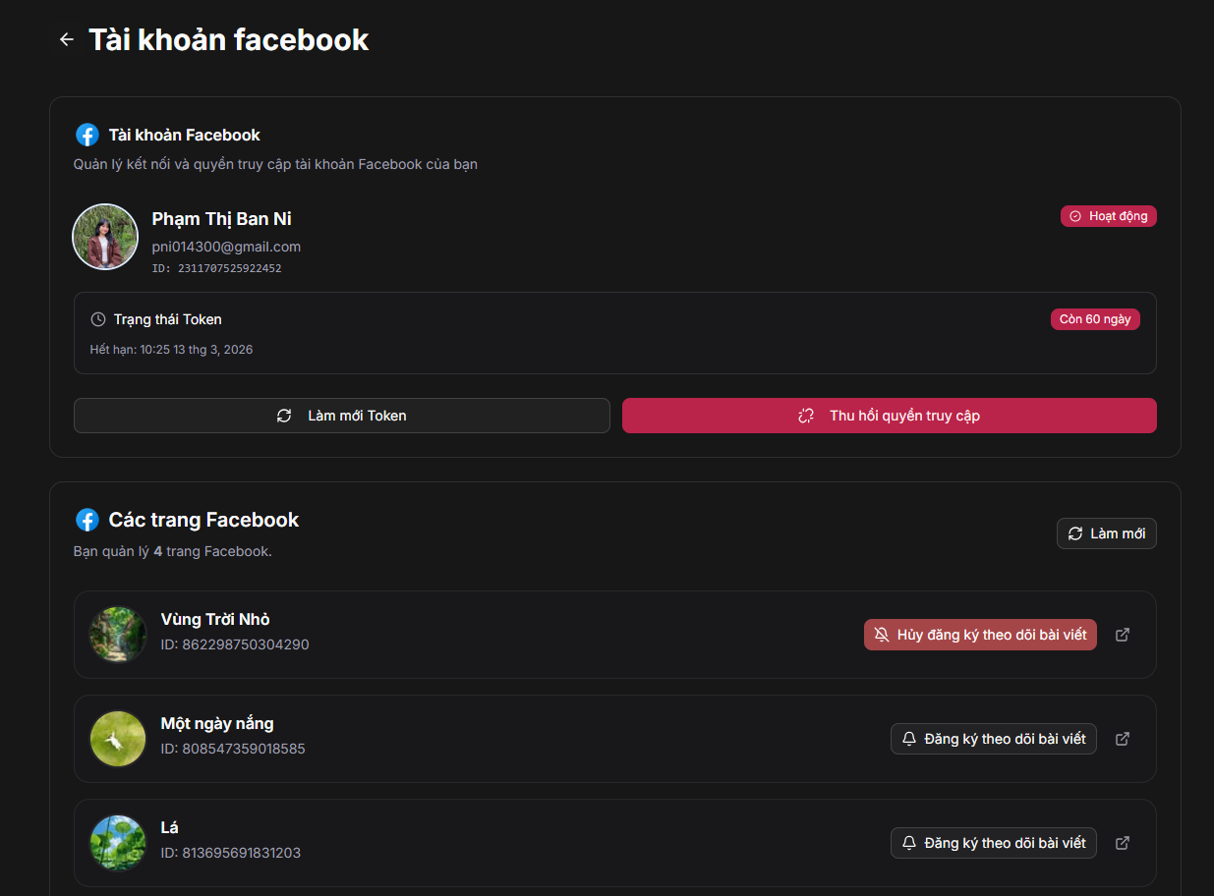The width and height of the screenshot is (1214, 896).
Task: Open Một ngày nắng page external link icon
Action: (x=1123, y=739)
